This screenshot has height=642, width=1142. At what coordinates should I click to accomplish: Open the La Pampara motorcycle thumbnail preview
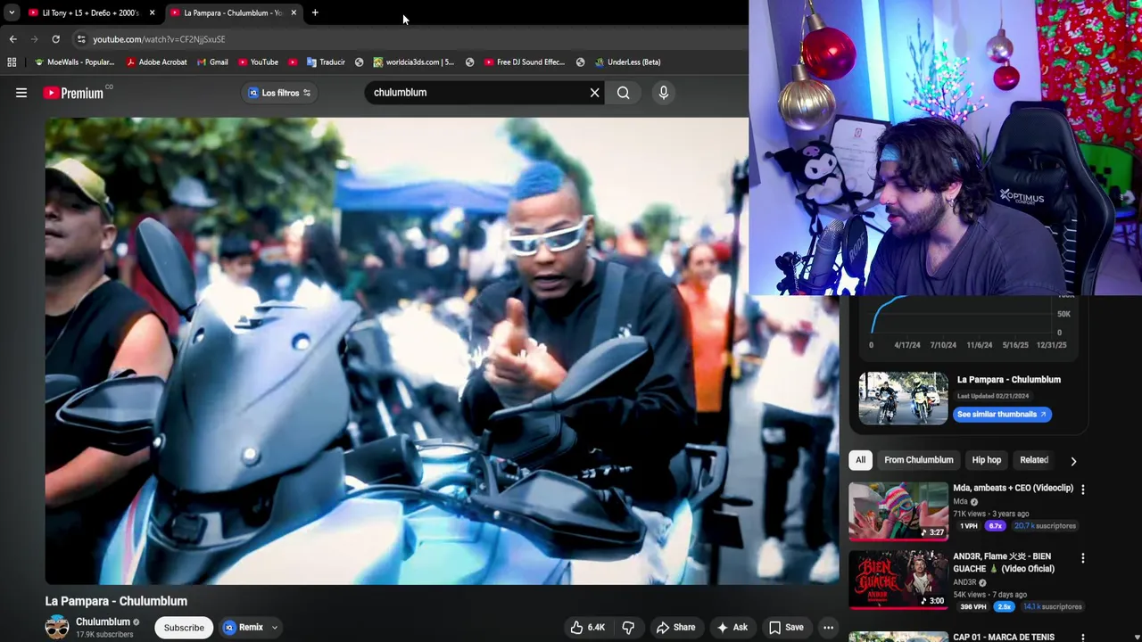[x=903, y=398]
